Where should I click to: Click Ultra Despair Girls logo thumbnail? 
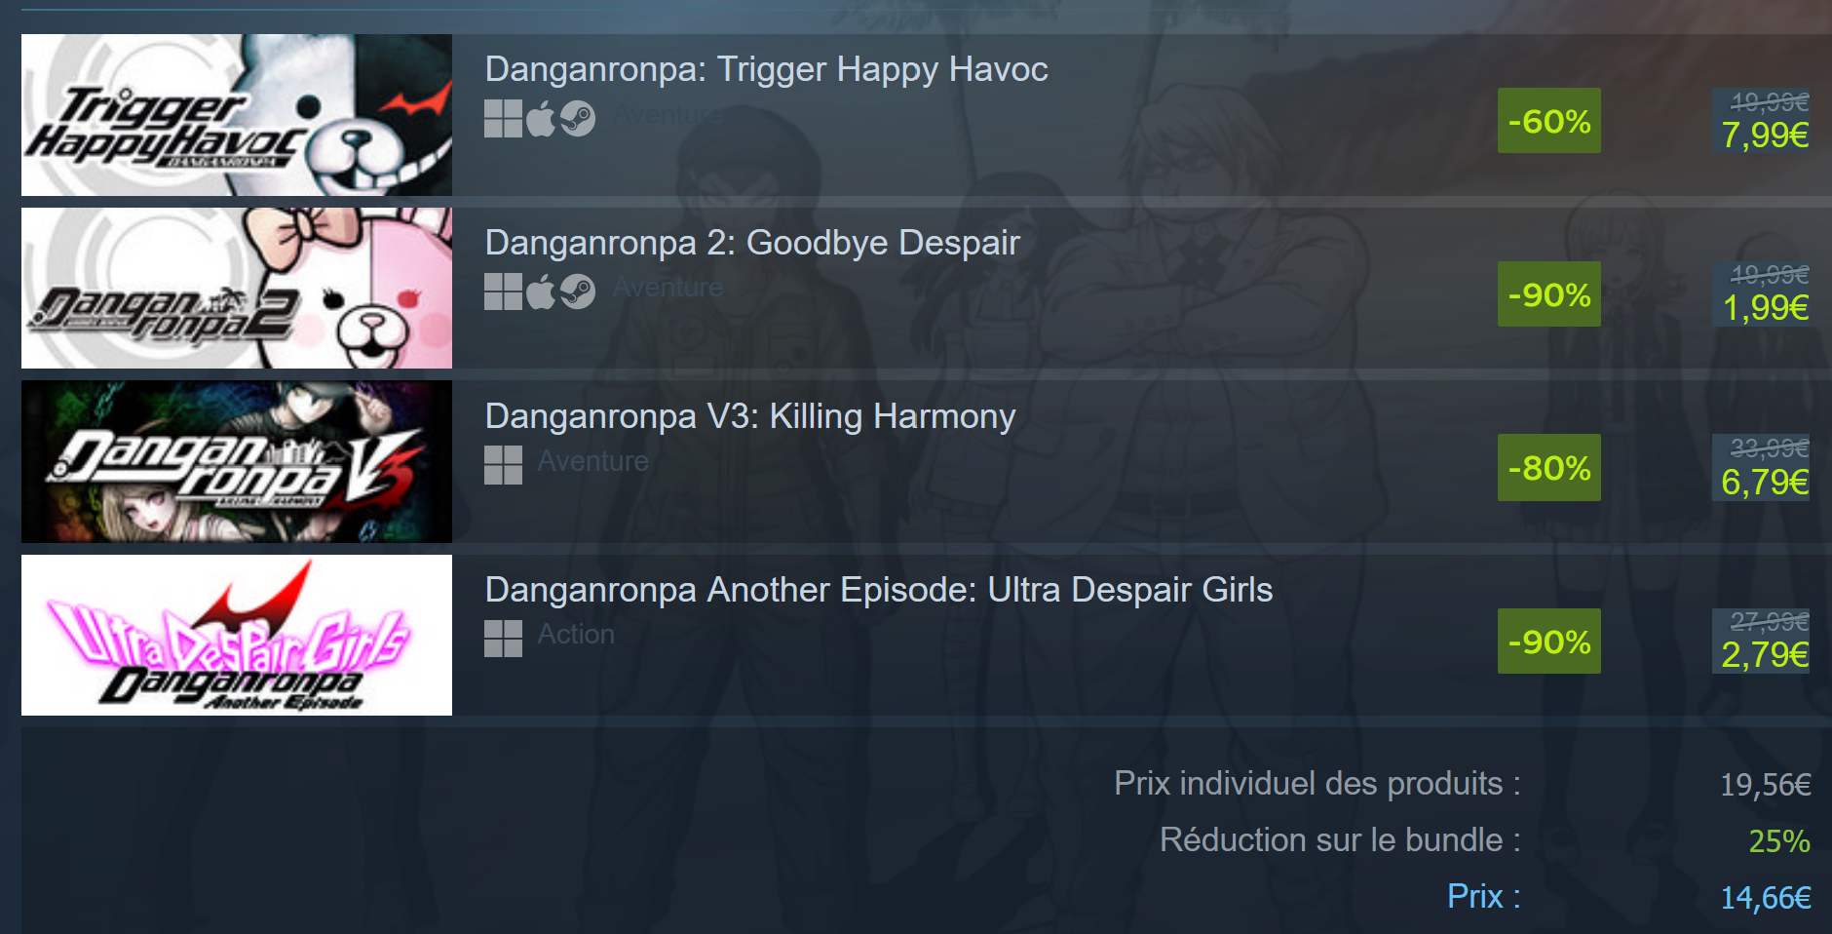click(x=237, y=635)
